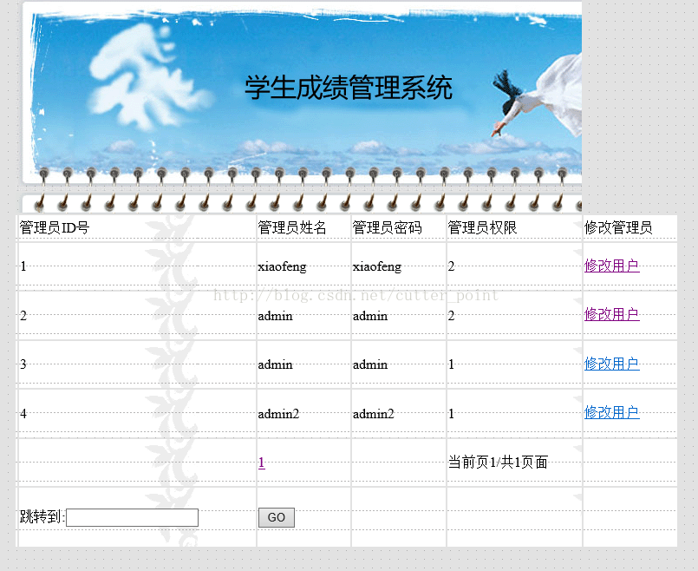The height and width of the screenshot is (571, 698).
Task: Click ID cell 3
Action: pos(23,364)
